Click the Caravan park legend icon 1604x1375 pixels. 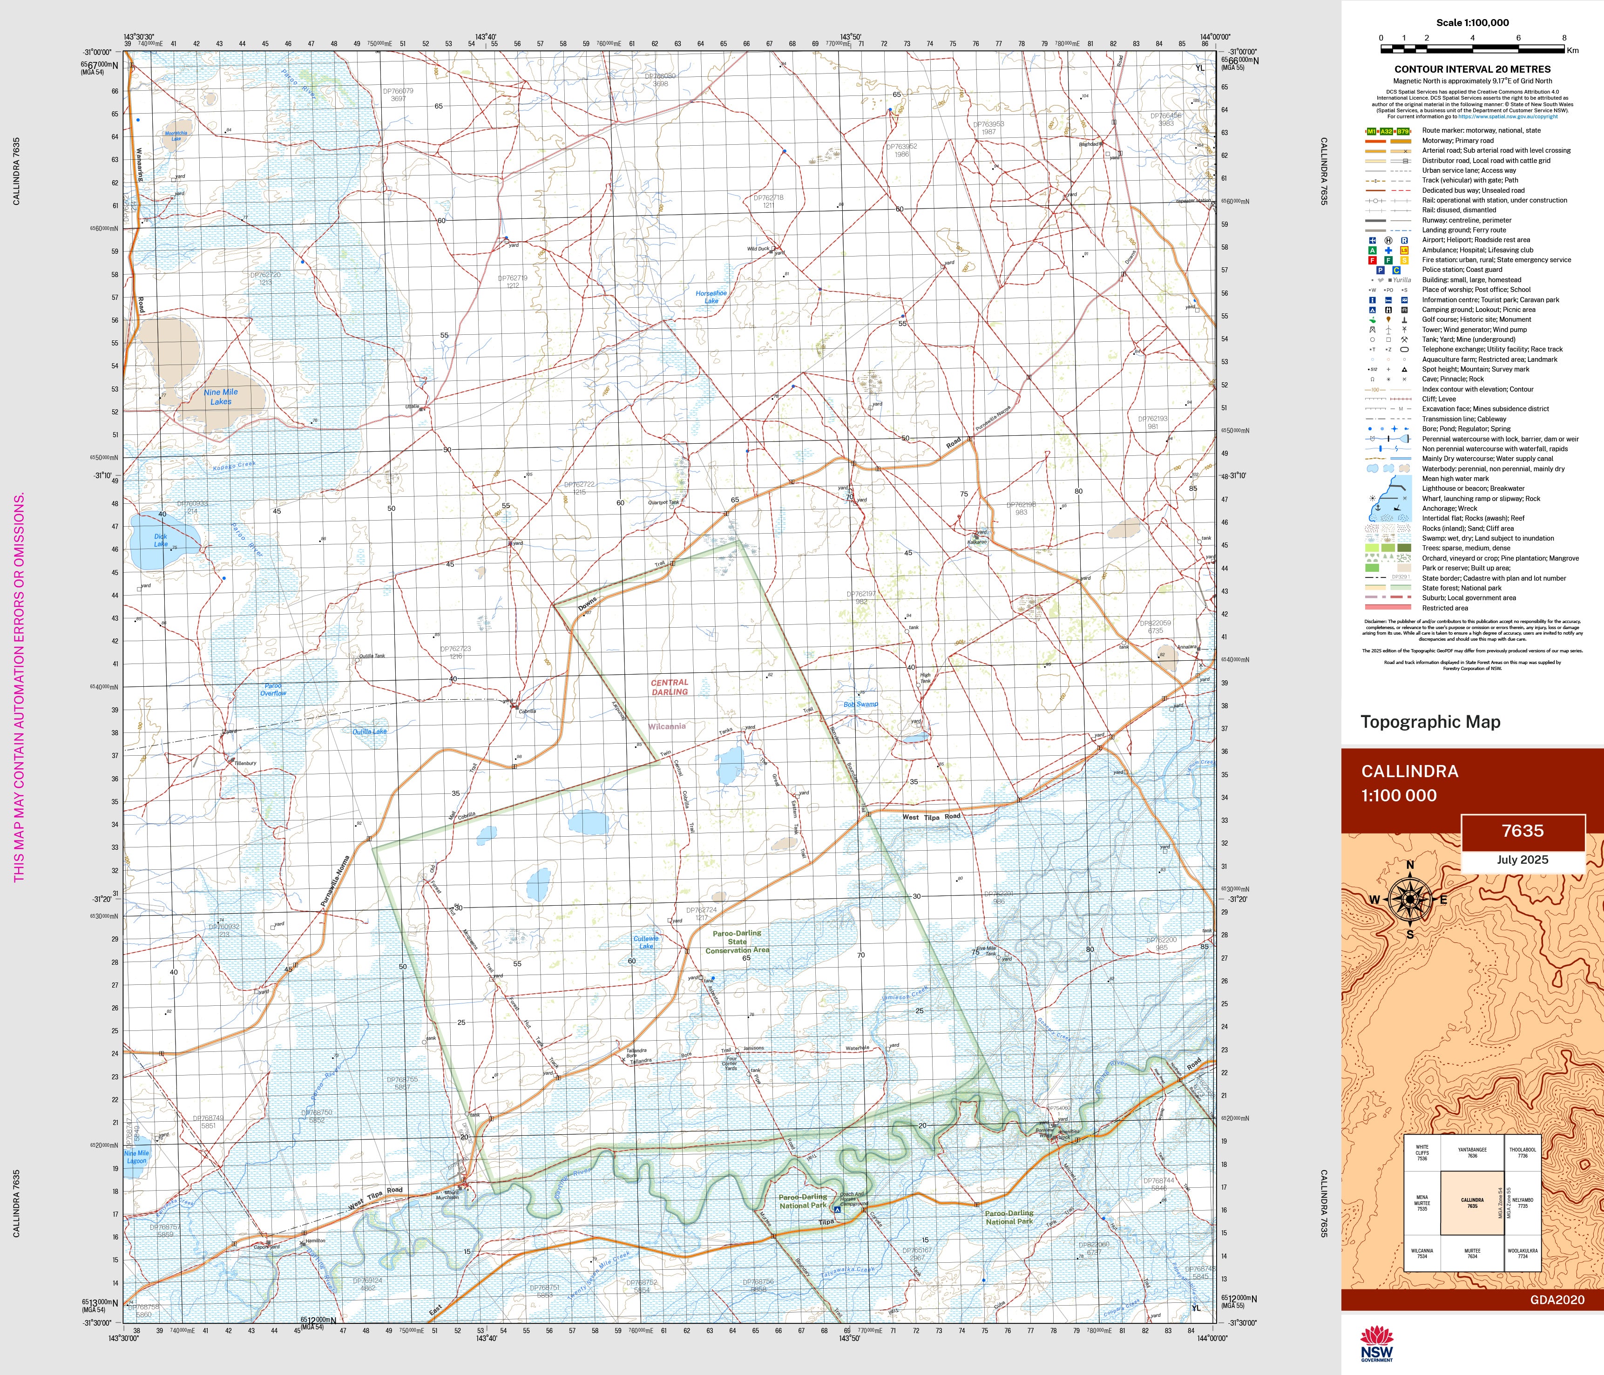(x=1404, y=299)
